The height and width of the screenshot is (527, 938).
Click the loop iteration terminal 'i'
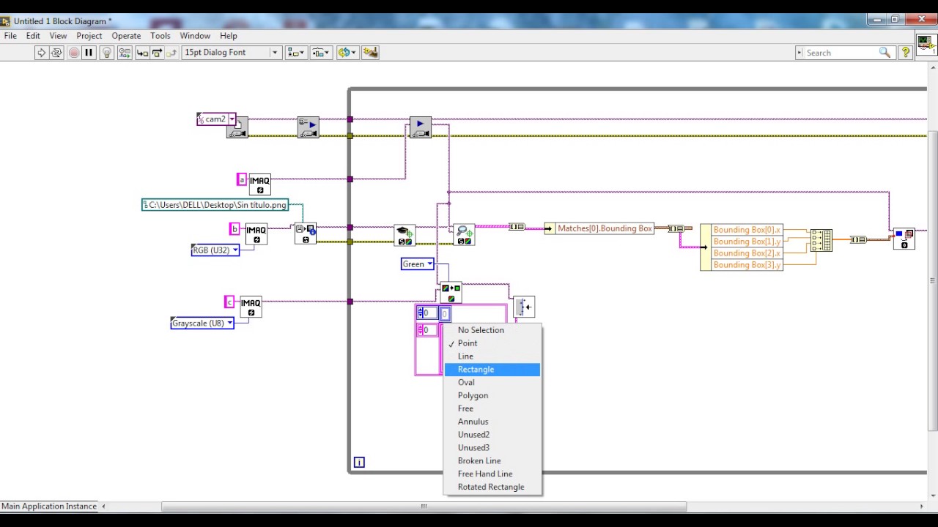359,462
